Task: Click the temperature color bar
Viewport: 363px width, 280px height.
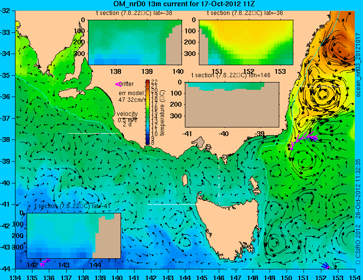Action: [x=148, y=112]
